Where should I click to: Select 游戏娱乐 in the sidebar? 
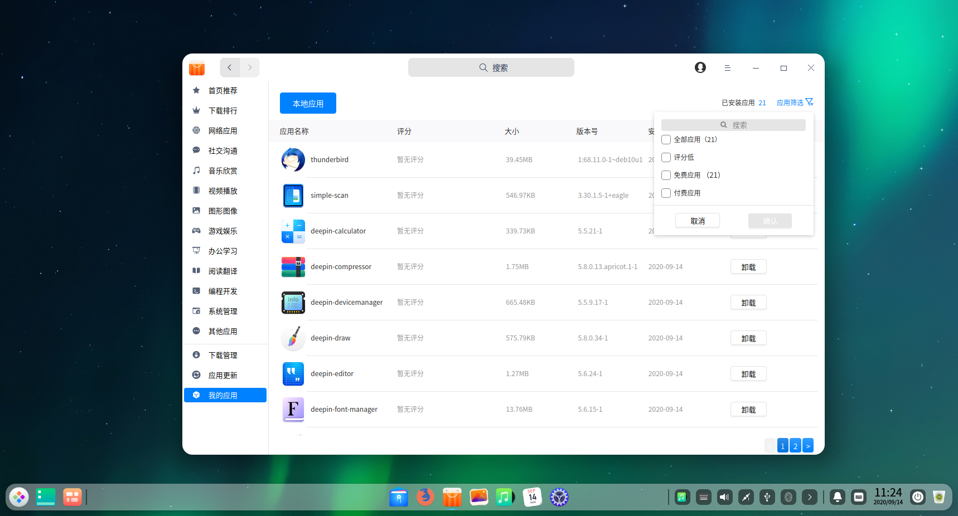click(225, 231)
